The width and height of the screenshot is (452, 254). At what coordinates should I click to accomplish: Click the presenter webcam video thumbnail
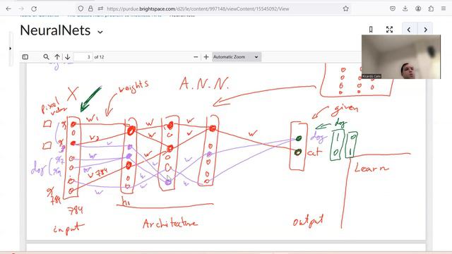pyautogui.click(x=401, y=56)
